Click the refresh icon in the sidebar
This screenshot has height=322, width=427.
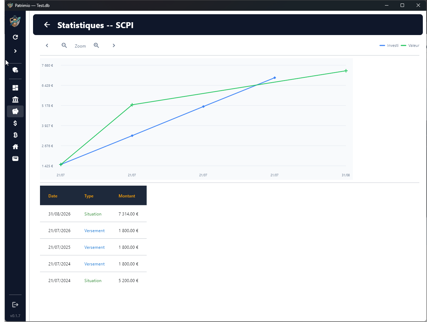[15, 37]
